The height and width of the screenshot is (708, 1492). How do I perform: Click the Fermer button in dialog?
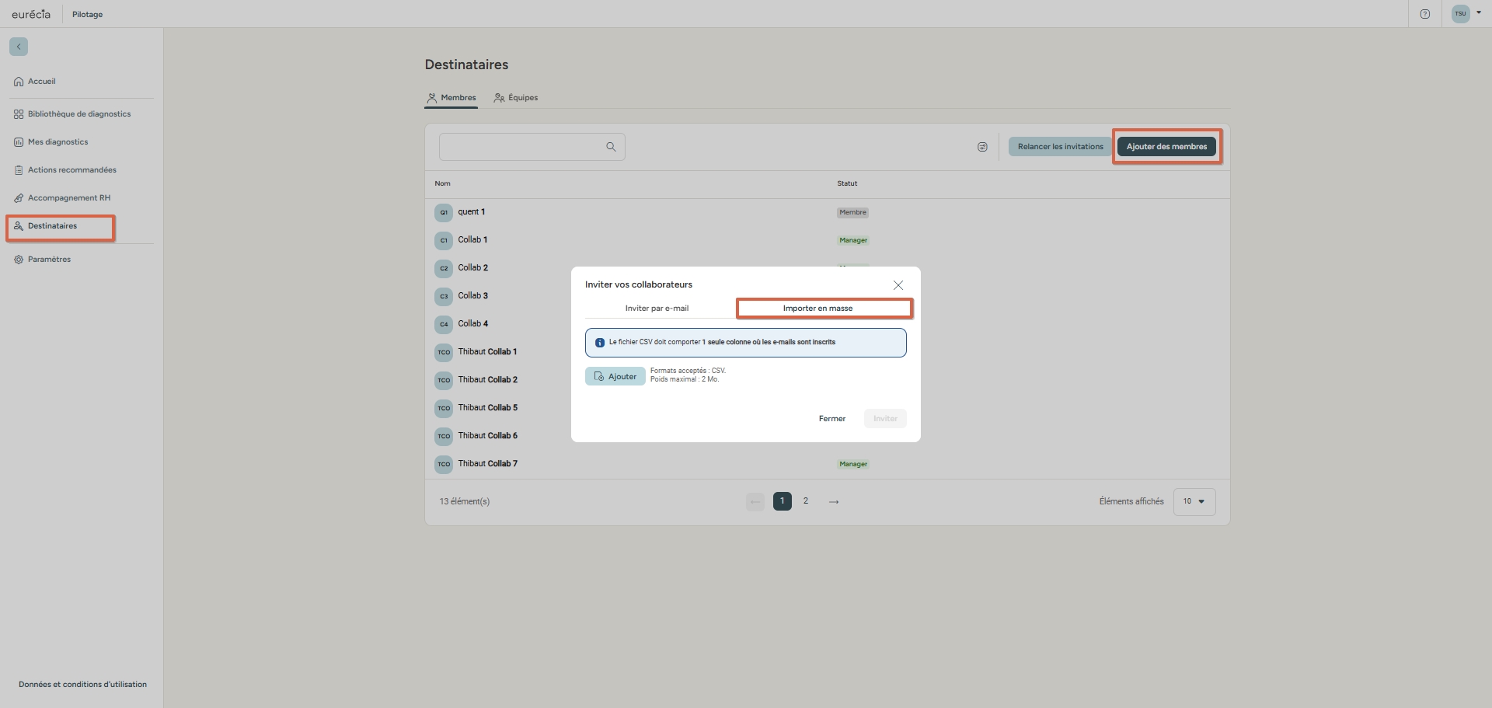click(831, 418)
